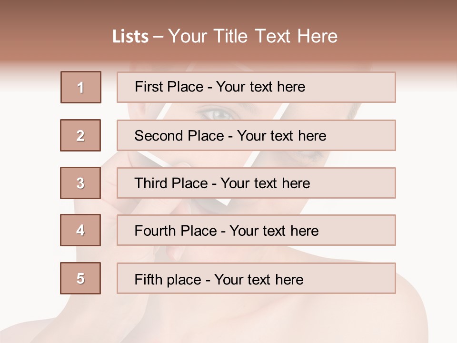Click the dash in the slide title
Viewport: 457px width, 343px height.
click(159, 37)
